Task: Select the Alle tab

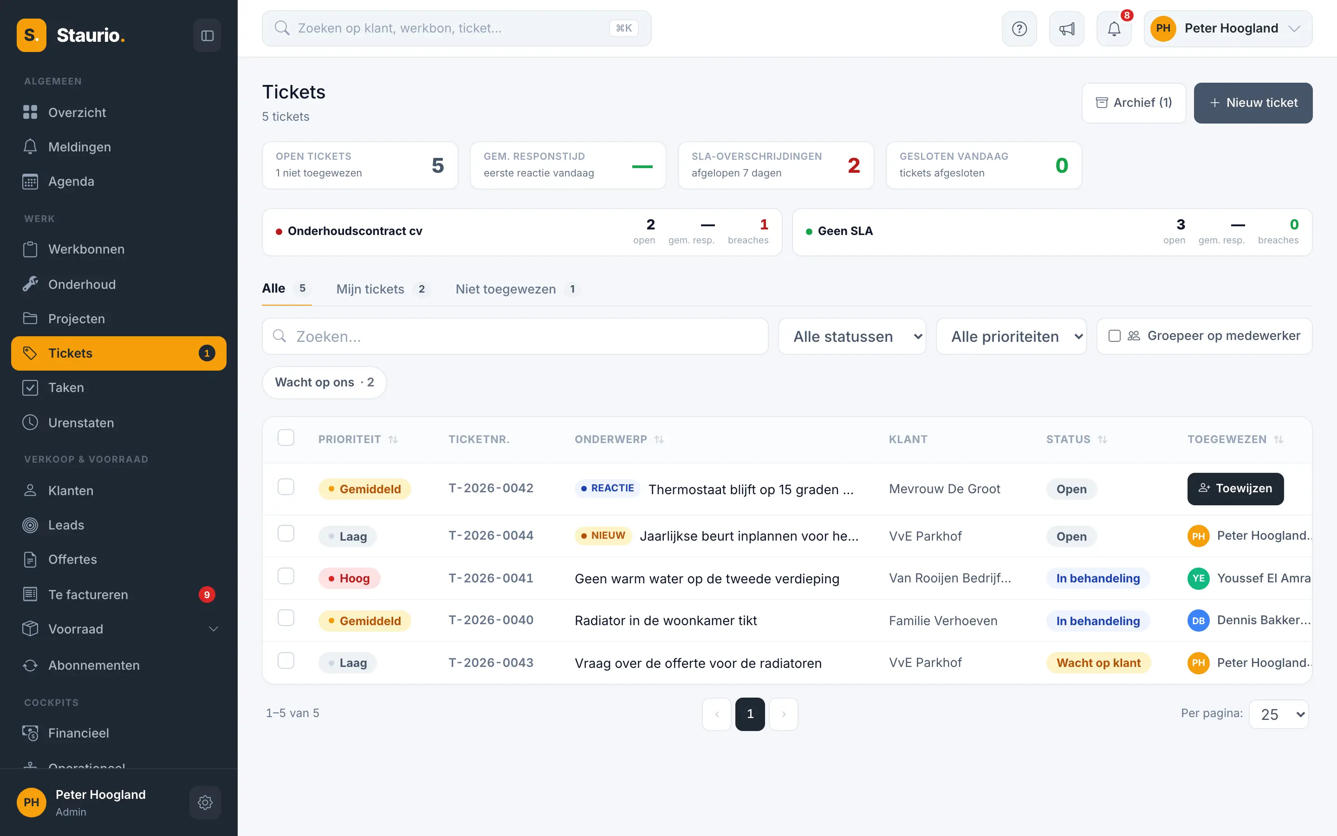Action: point(286,288)
